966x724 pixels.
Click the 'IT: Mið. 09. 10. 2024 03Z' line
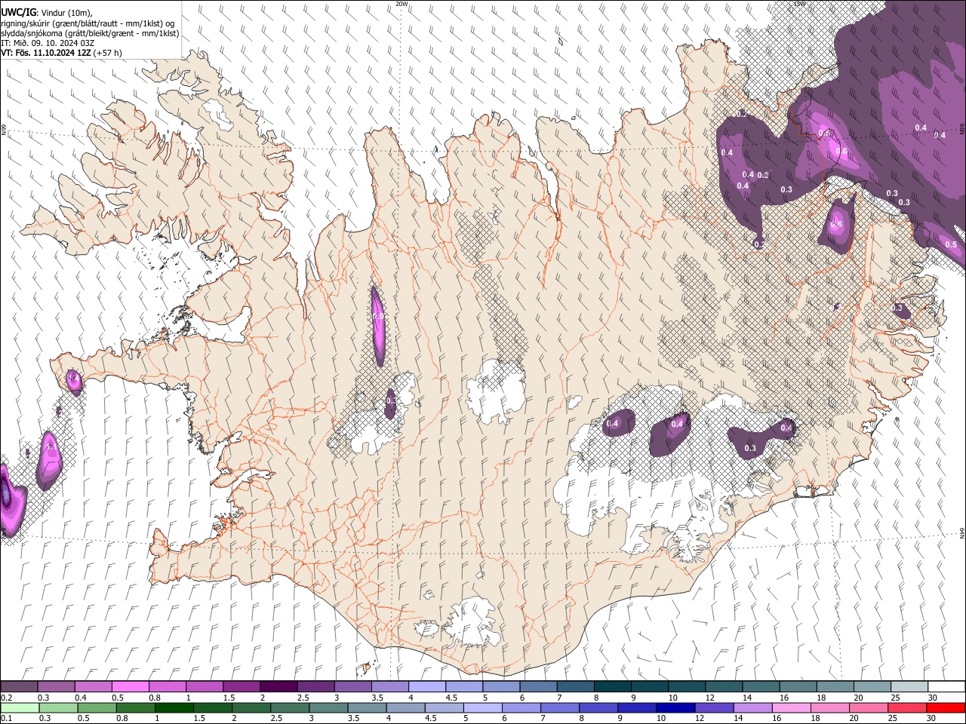(48, 43)
